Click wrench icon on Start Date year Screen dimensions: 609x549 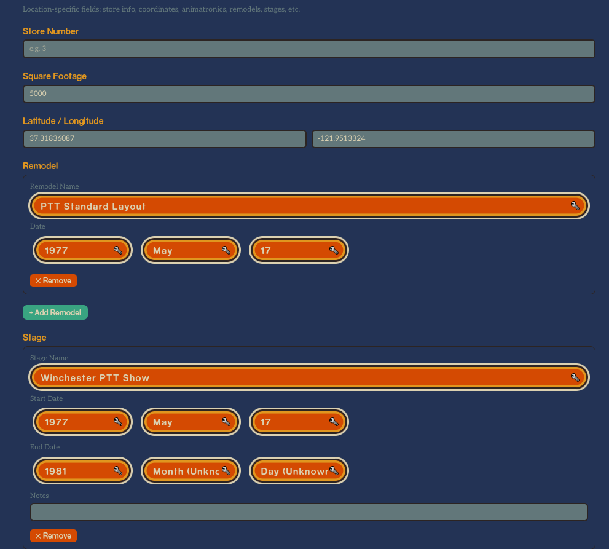coord(118,422)
